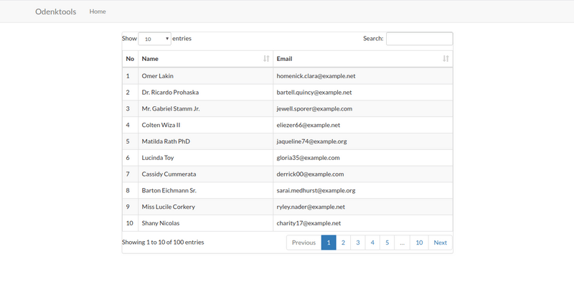Select the name Dr. Ricardo Prohaska

tap(170, 93)
